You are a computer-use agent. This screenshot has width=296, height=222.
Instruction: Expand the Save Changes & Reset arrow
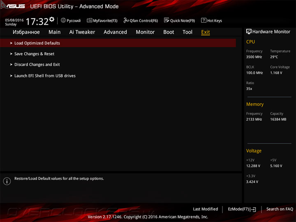tap(11, 54)
